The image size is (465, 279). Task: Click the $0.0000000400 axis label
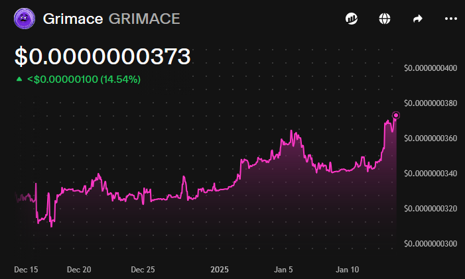click(431, 68)
